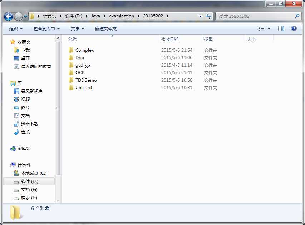Viewport: 305px width, 225px height.
Task: Expand arrow after 20135202 breadcrumb
Action: (x=167, y=16)
